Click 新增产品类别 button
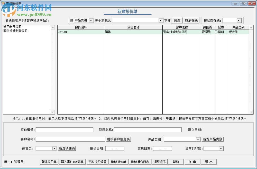The image size is (257, 169). [x=213, y=139]
